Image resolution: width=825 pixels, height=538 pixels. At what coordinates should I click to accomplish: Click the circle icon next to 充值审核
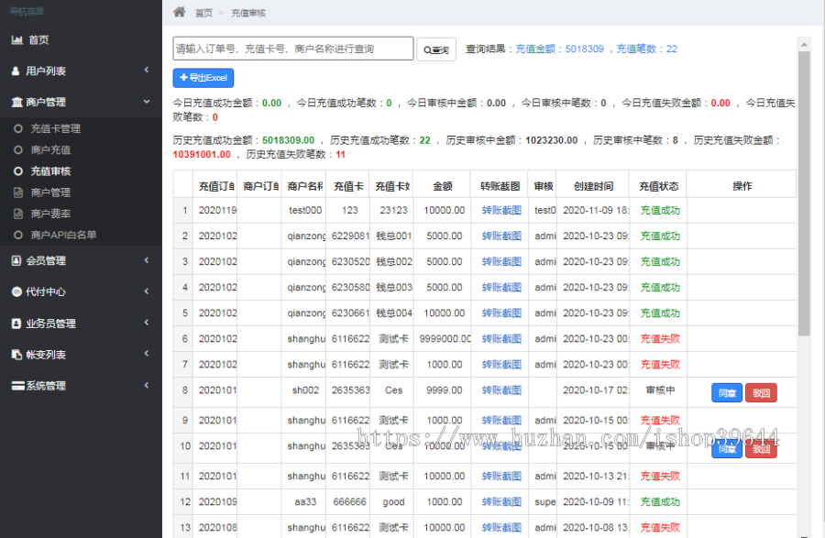pyautogui.click(x=18, y=170)
